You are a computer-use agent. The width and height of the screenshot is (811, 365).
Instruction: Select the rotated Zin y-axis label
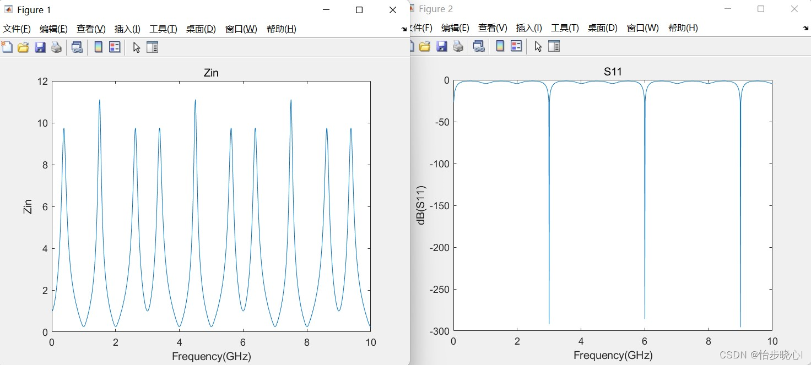(28, 206)
